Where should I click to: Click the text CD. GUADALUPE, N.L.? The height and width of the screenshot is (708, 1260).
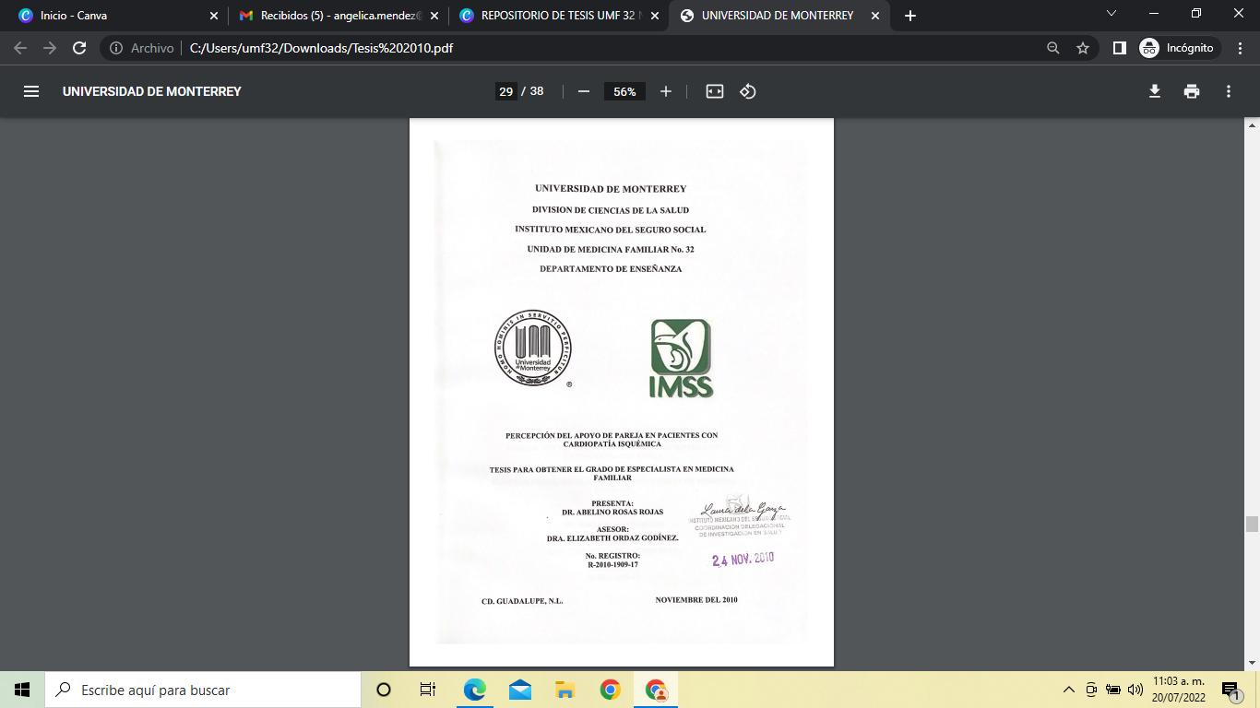(x=522, y=601)
